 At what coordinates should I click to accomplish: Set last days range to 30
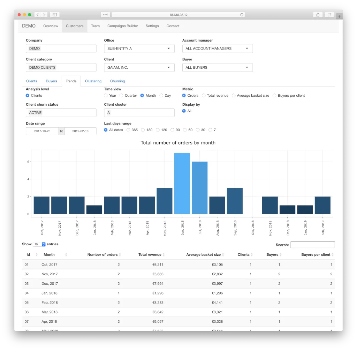coord(198,130)
